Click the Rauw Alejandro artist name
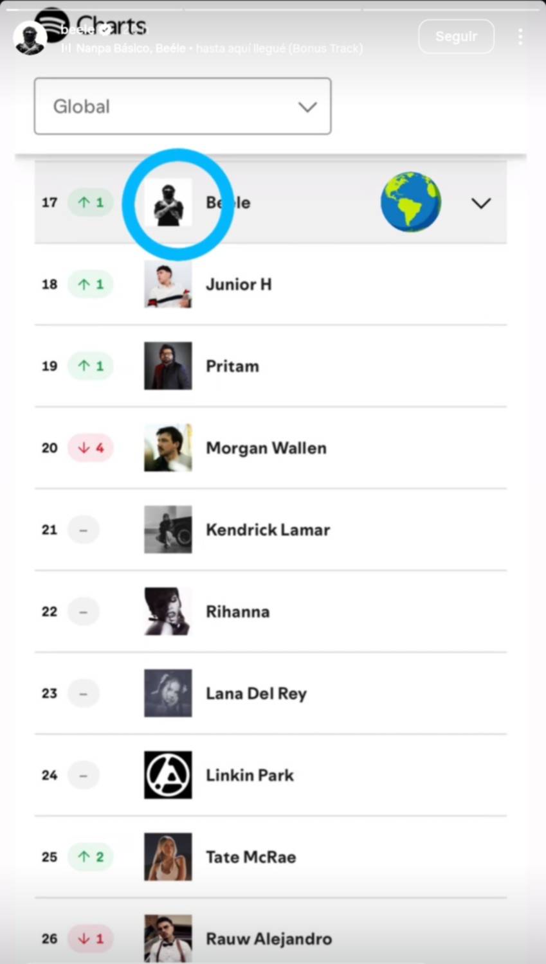The width and height of the screenshot is (546, 964). coord(269,939)
